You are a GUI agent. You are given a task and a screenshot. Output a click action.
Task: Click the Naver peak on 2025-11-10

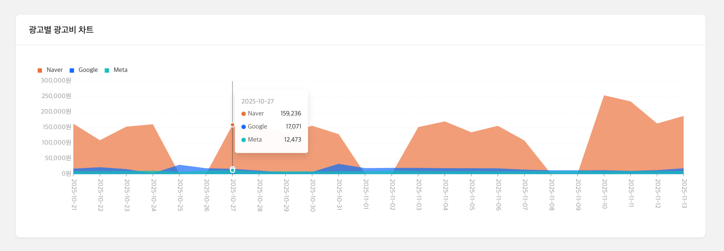604,96
